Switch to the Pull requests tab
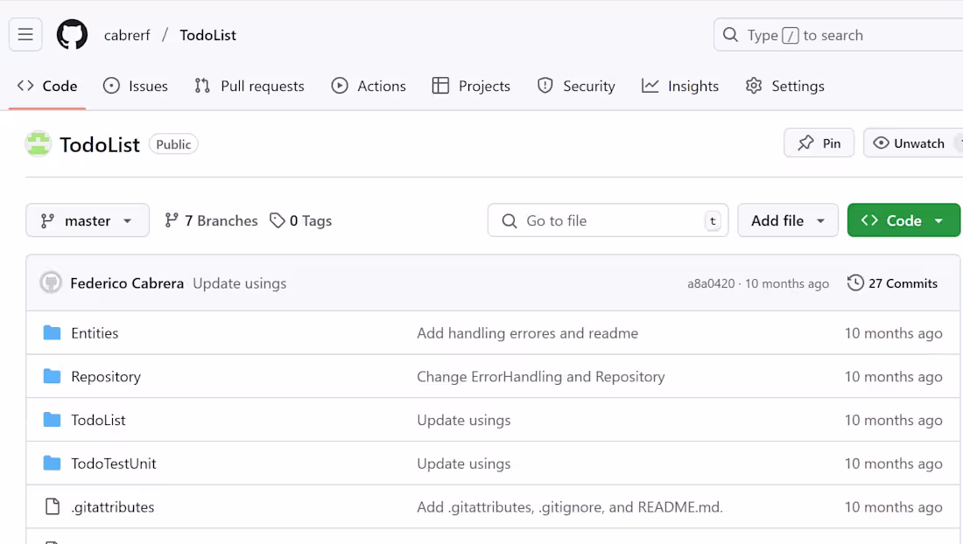The width and height of the screenshot is (963, 544). click(x=250, y=86)
